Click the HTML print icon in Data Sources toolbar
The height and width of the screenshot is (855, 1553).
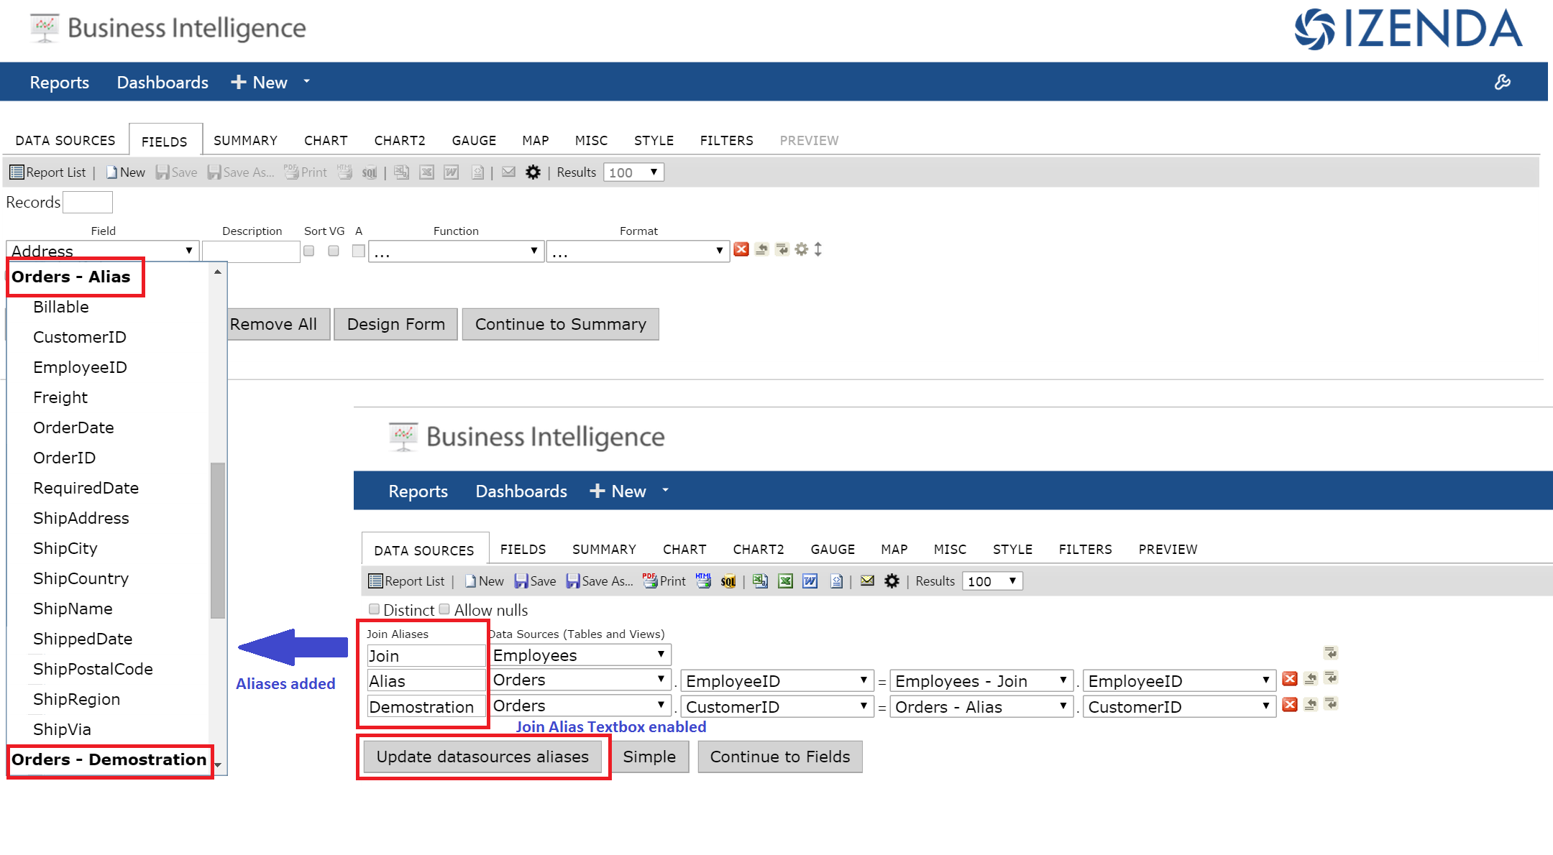pyautogui.click(x=703, y=581)
